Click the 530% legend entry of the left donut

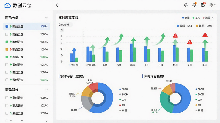click(x=123, y=89)
